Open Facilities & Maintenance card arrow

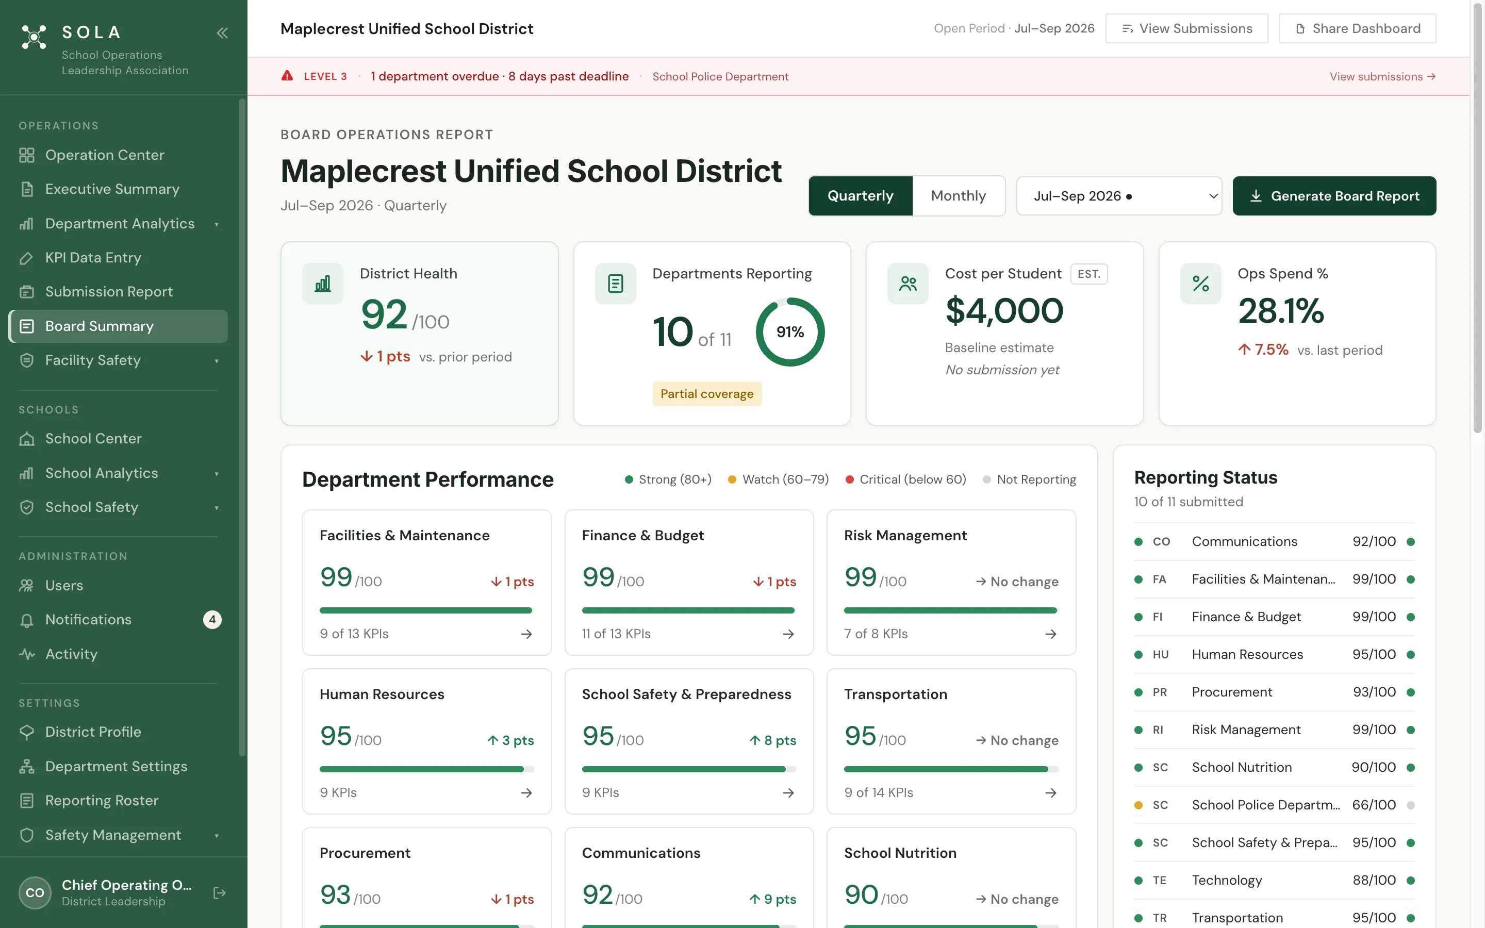[526, 634]
